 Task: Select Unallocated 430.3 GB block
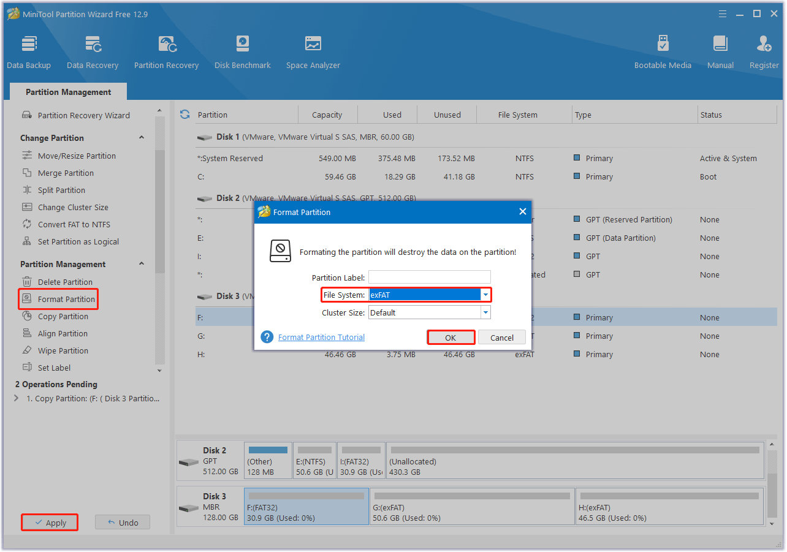575,461
